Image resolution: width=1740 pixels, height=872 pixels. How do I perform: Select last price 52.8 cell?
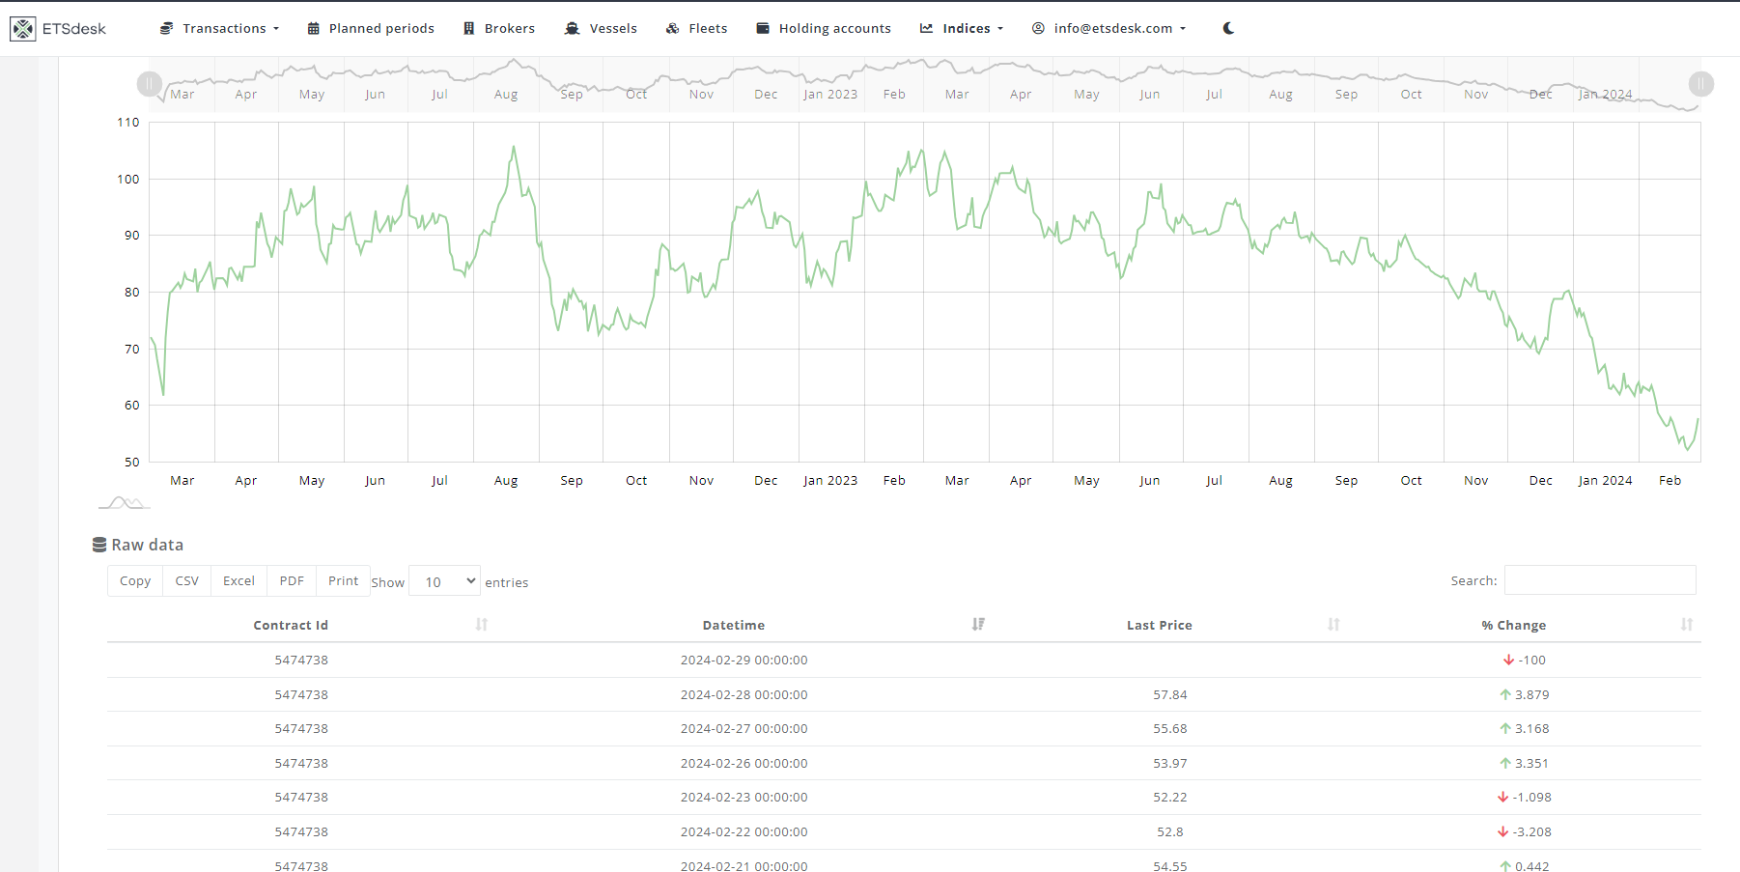pos(1170,831)
